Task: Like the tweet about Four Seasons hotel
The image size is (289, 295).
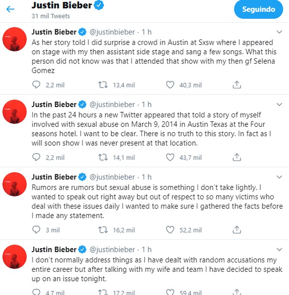Action: point(170,157)
